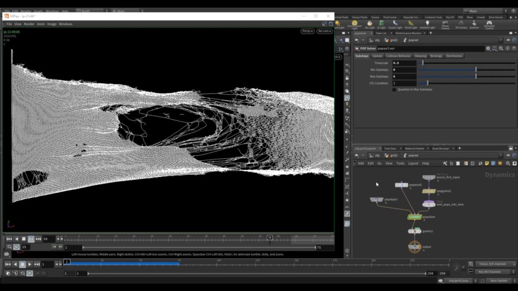Click the network editor wrench tools icon
Viewport: 518px width, 291px height.
tap(445, 163)
